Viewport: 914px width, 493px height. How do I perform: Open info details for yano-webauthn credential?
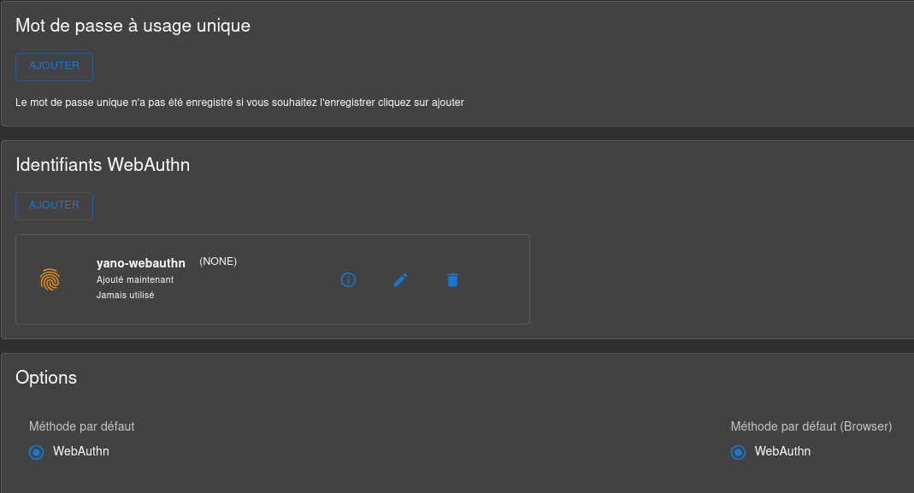pos(348,280)
